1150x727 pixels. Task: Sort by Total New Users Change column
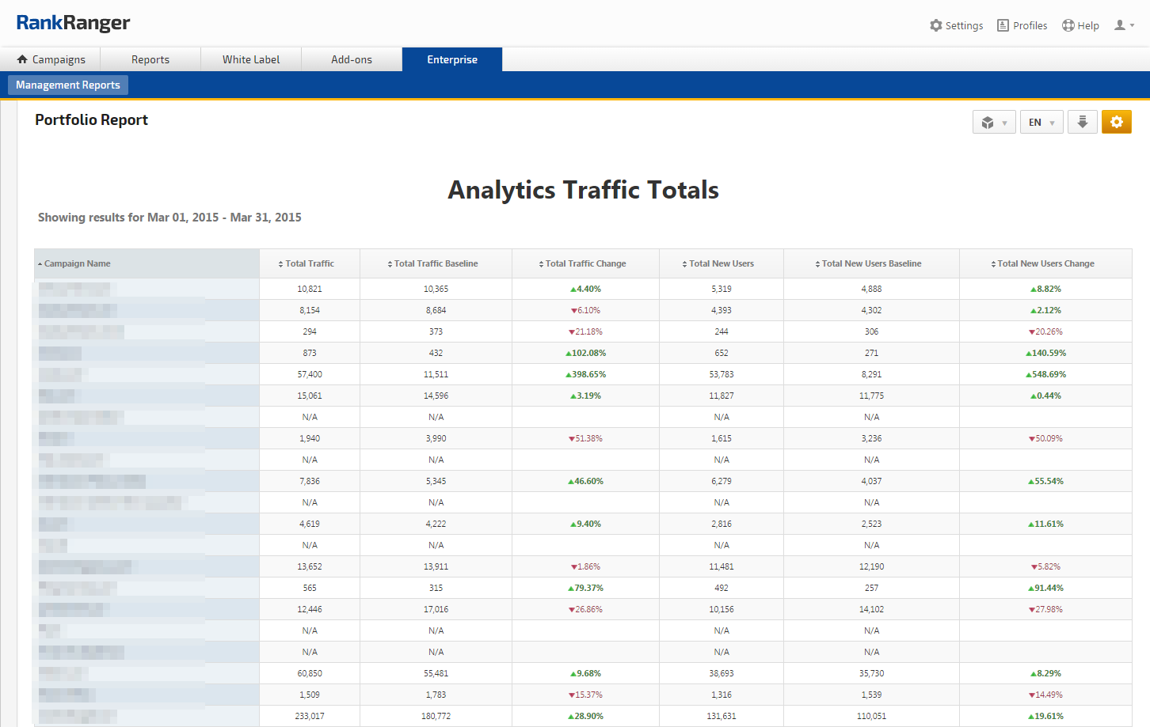point(1045,263)
